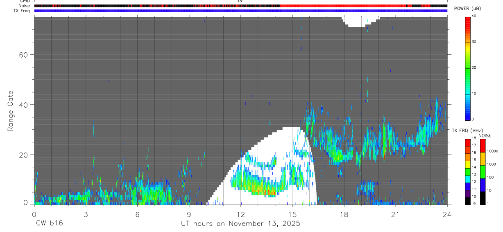Click the 30 label on the POWER scale

[474, 42]
